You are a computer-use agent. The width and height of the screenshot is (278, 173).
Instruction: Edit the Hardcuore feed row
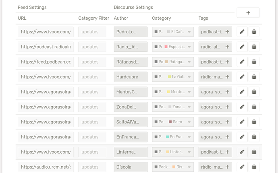point(242,77)
